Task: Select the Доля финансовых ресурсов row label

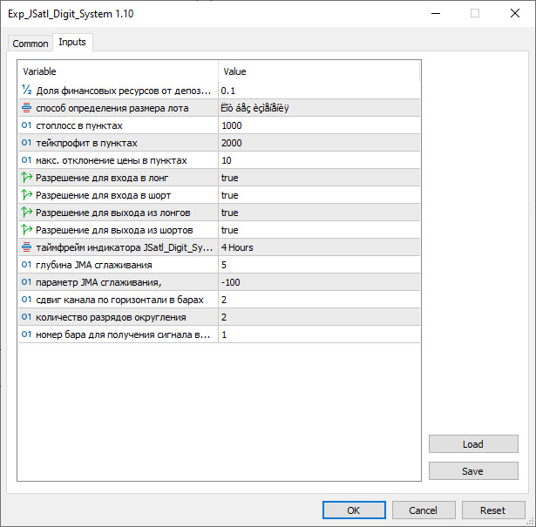Action: coord(124,91)
